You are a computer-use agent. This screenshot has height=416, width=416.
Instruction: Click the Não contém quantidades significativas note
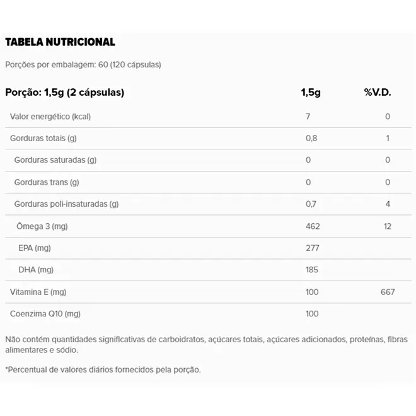(x=206, y=345)
